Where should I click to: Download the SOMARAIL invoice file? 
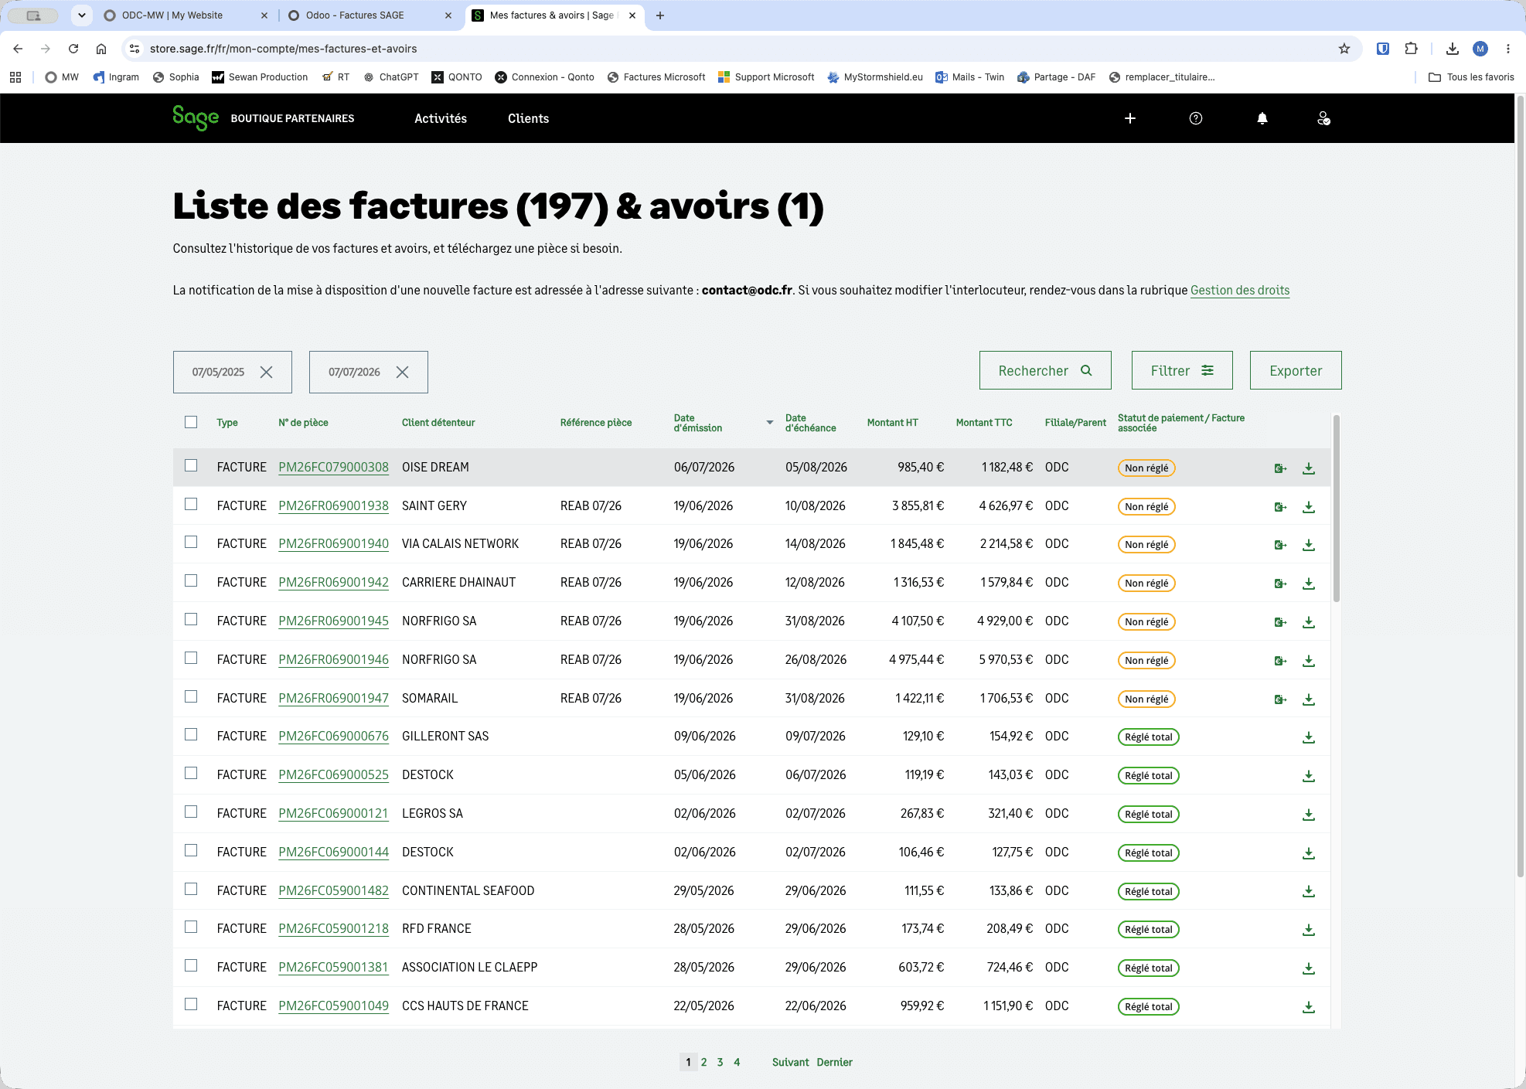pos(1309,699)
